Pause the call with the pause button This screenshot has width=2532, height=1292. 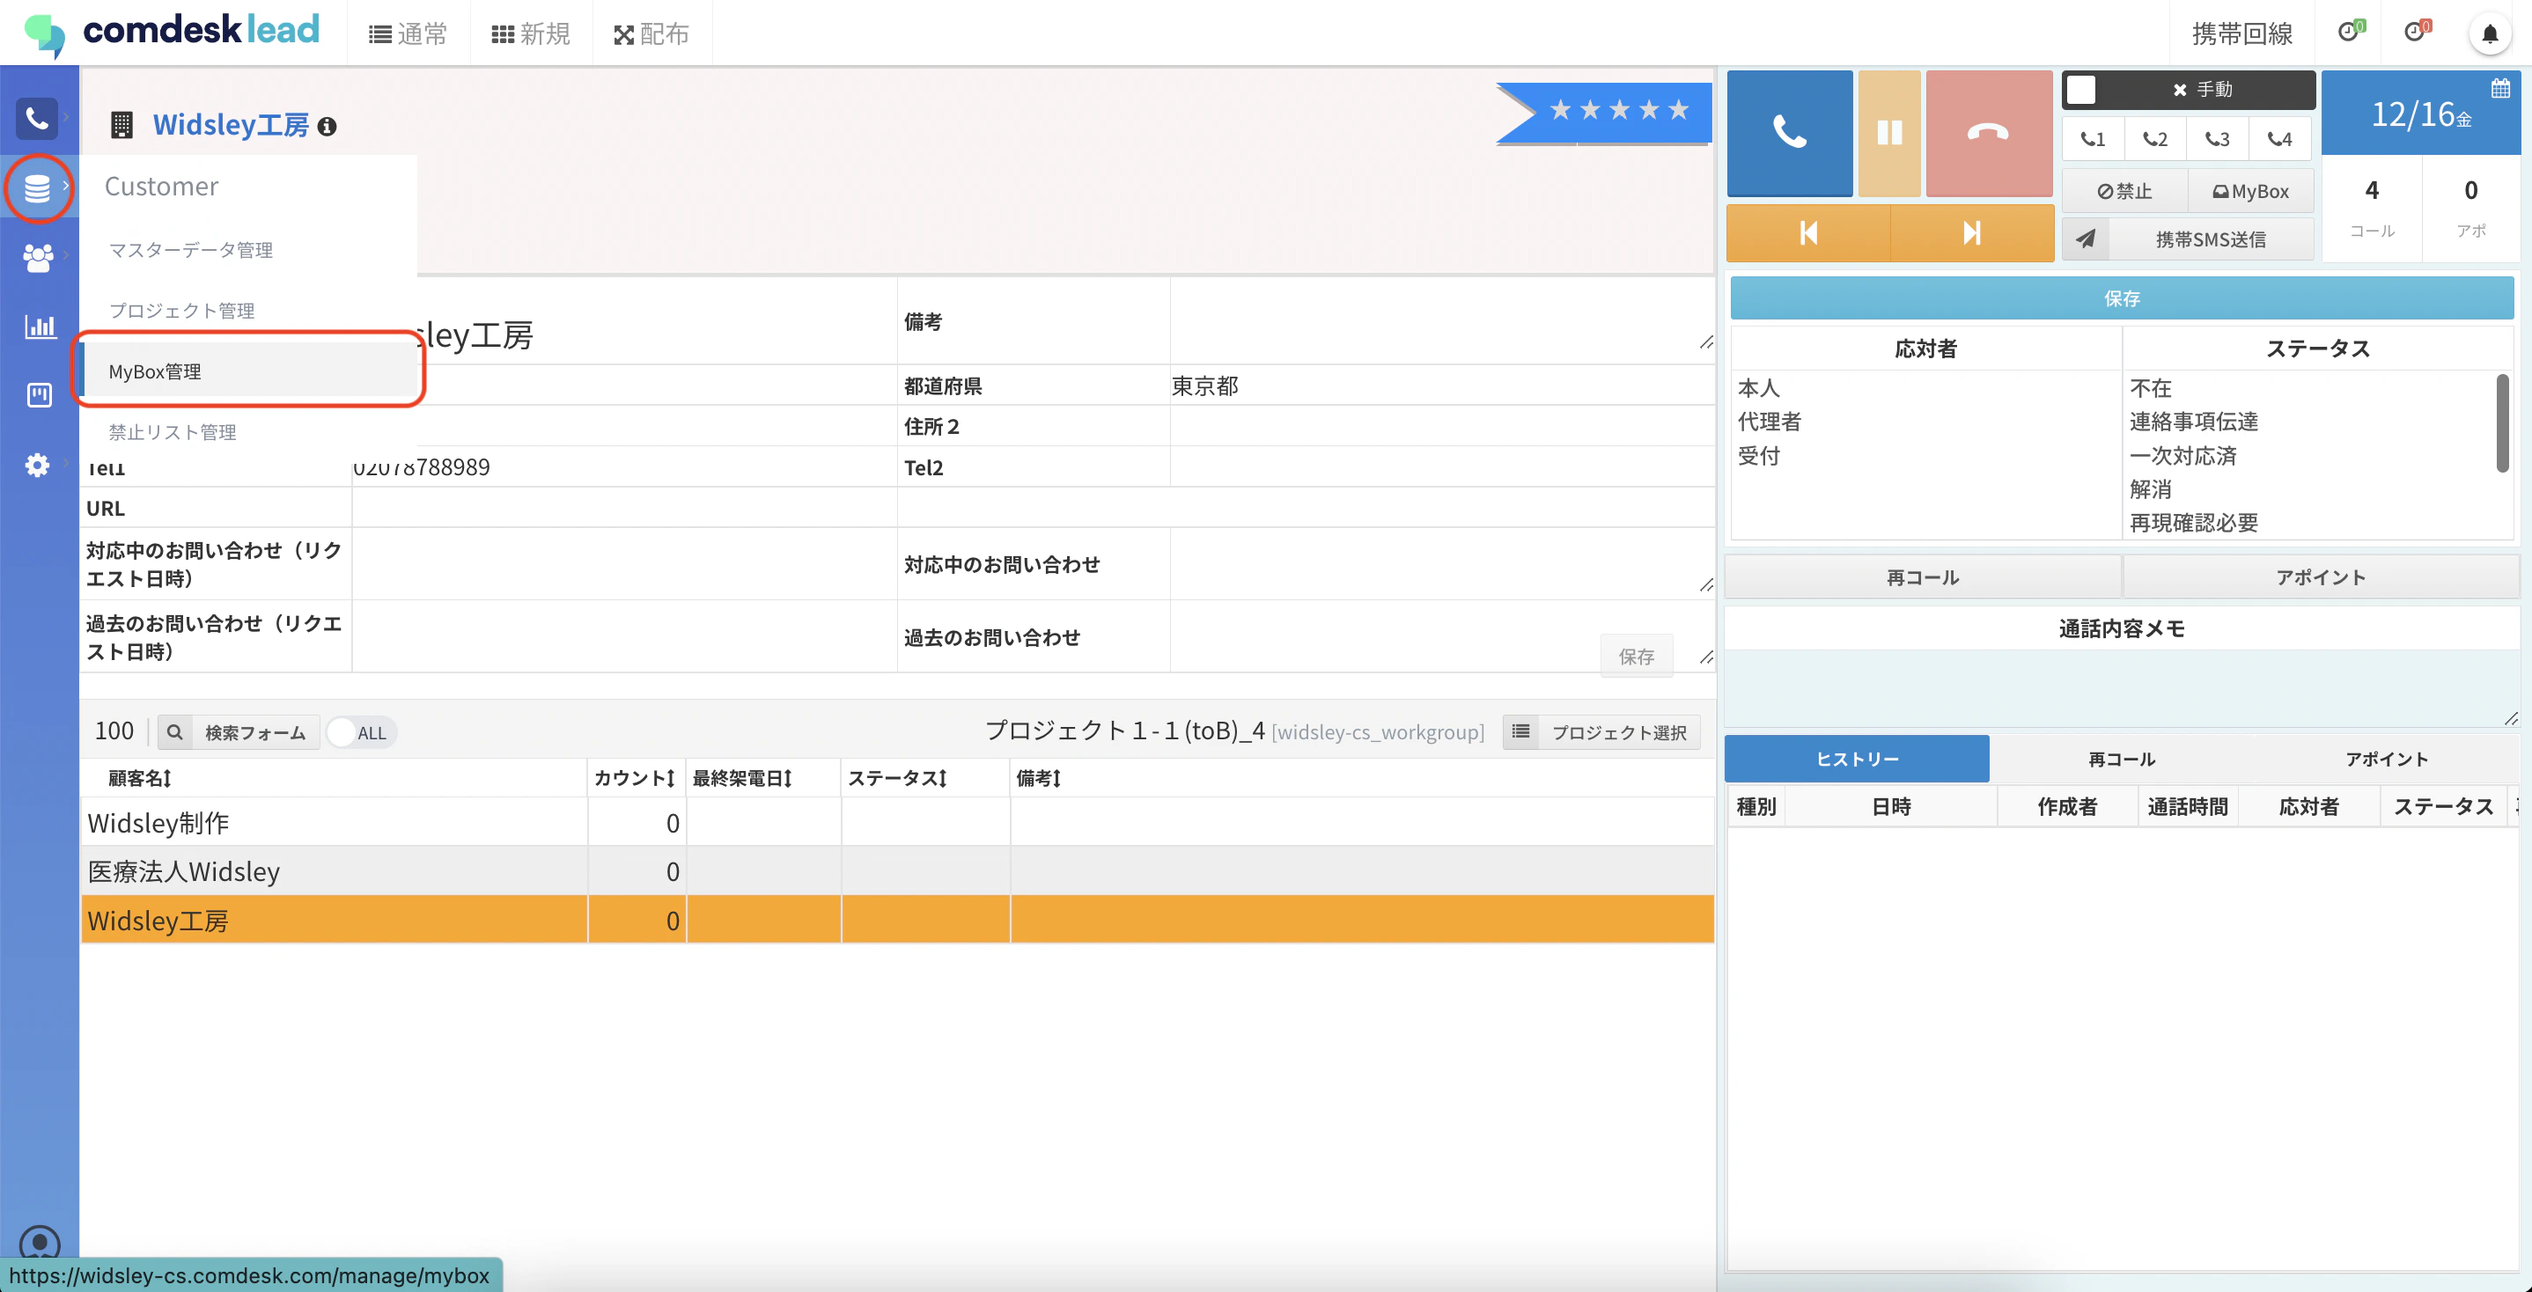(1889, 133)
